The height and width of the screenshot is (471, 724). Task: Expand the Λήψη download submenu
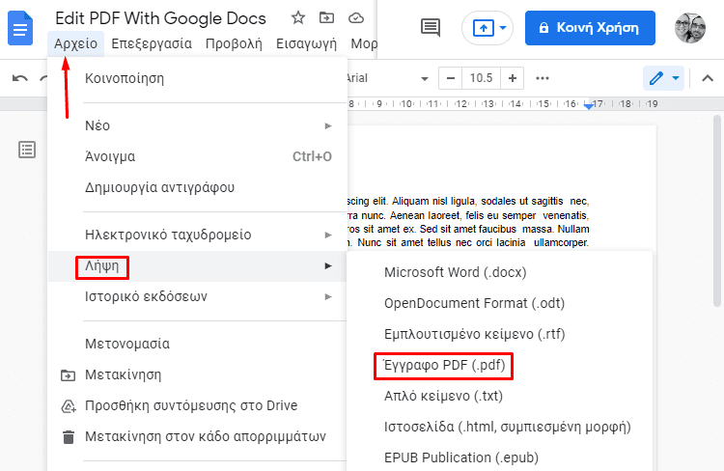click(x=198, y=266)
